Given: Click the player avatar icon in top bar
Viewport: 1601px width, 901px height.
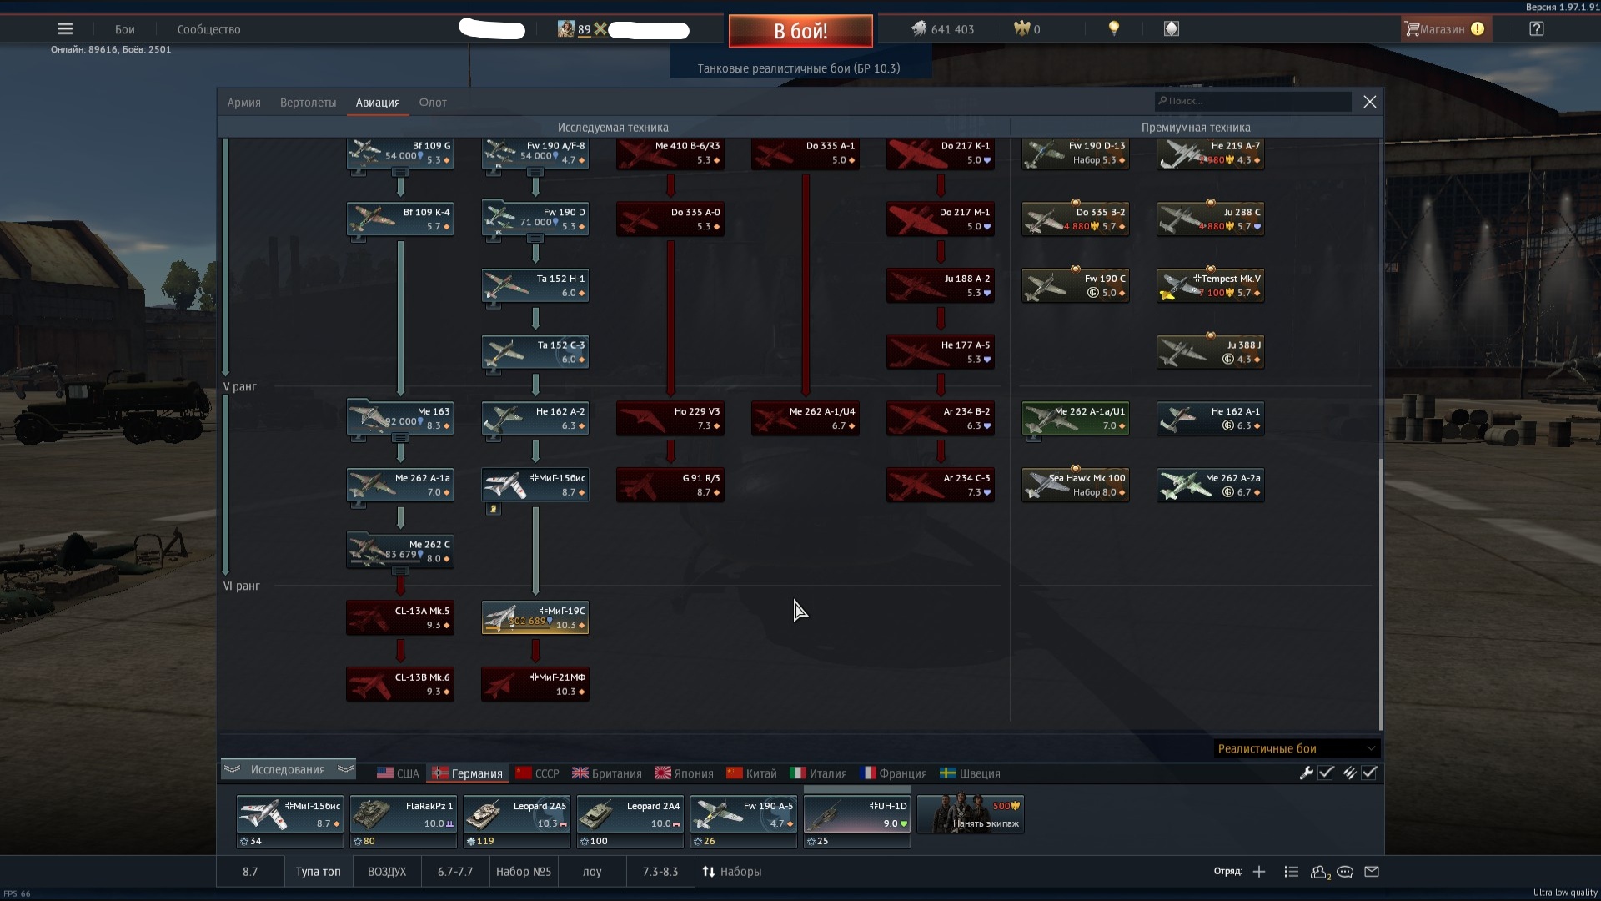Looking at the screenshot, I should (x=565, y=29).
